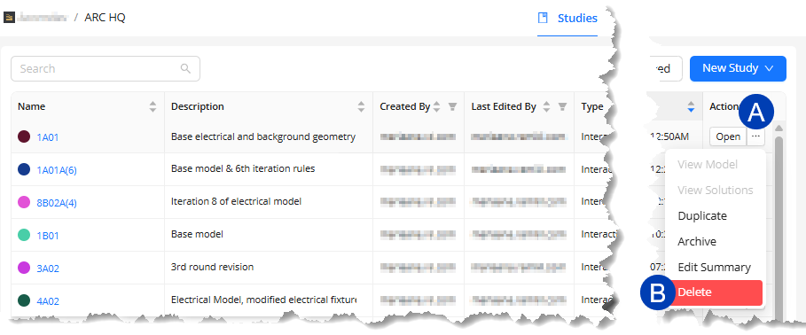Click the 1A01A(6) blue color dot
This screenshot has height=335, width=806.
(24, 169)
